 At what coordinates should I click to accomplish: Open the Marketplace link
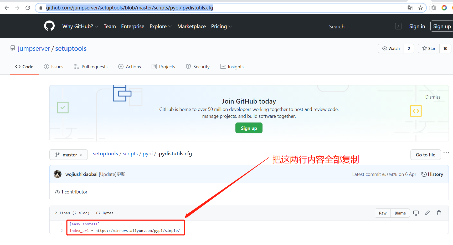pos(192,26)
